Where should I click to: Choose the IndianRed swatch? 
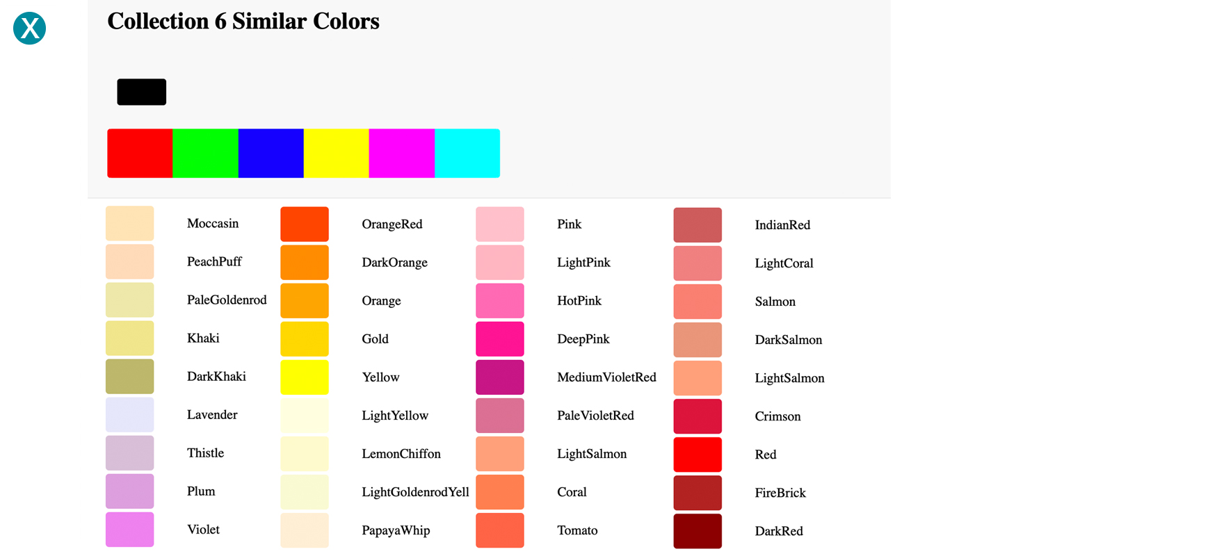click(697, 224)
